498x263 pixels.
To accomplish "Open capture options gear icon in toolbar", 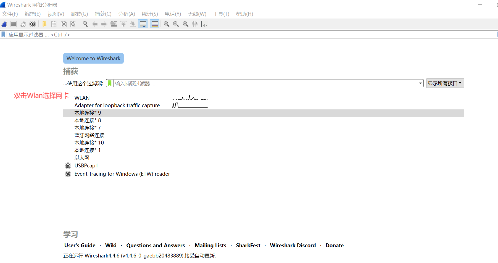I will [33, 24].
